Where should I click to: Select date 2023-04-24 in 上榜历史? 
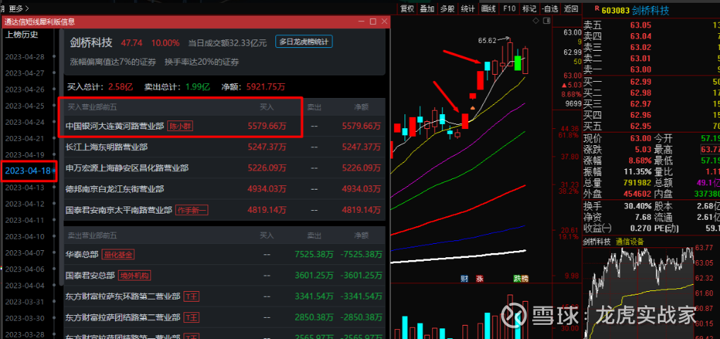(25, 122)
